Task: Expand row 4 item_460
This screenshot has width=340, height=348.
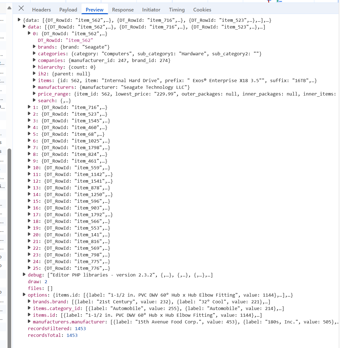Action: tap(29, 127)
